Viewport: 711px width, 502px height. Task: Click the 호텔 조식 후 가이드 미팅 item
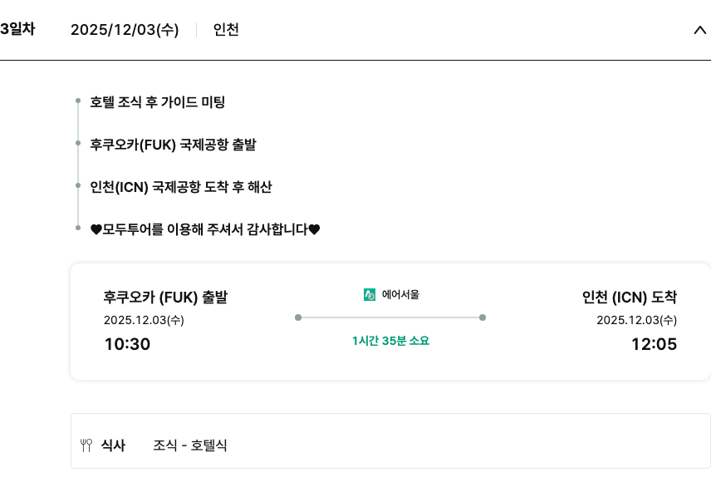click(x=158, y=102)
